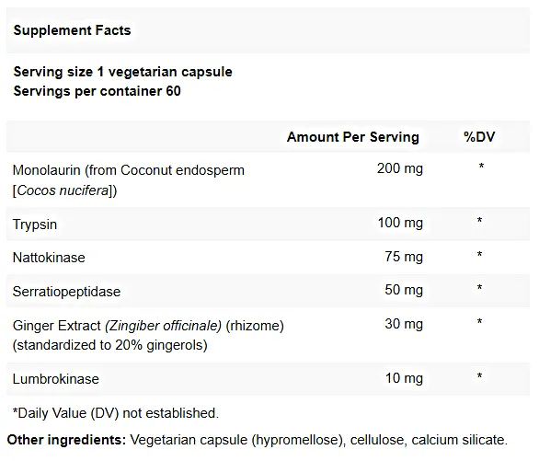
Task: Click the %DV column header
Action: click(479, 137)
